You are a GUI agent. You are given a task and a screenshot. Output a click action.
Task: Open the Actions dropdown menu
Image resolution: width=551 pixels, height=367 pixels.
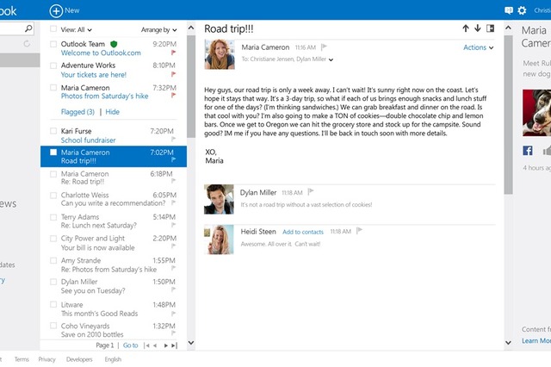[x=479, y=47]
